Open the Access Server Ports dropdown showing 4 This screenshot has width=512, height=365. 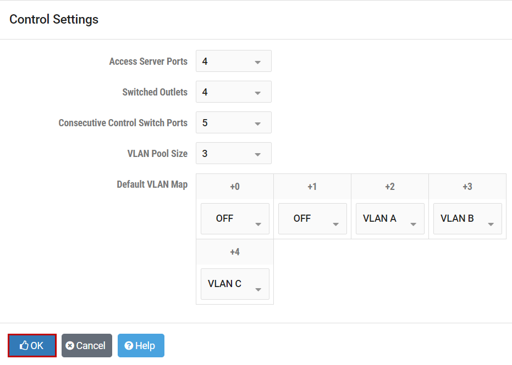click(x=233, y=61)
